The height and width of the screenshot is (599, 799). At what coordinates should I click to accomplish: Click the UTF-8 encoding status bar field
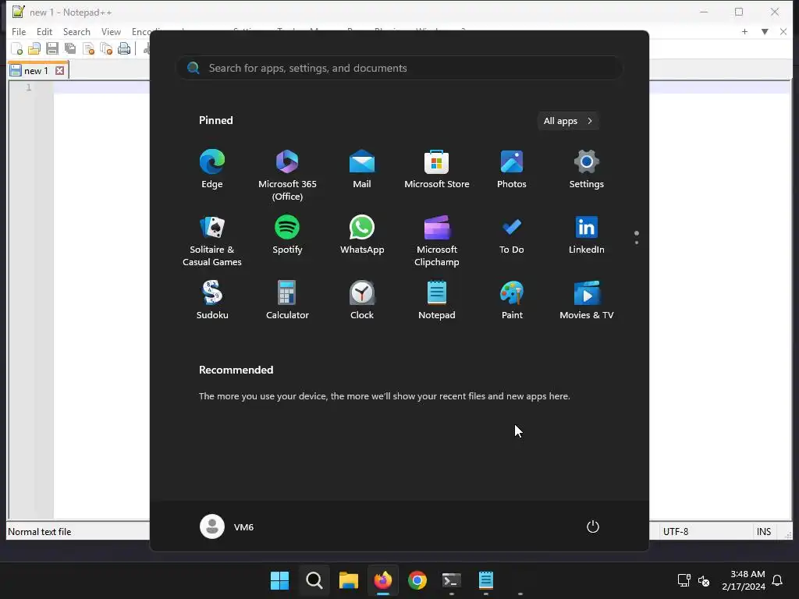[x=676, y=532]
